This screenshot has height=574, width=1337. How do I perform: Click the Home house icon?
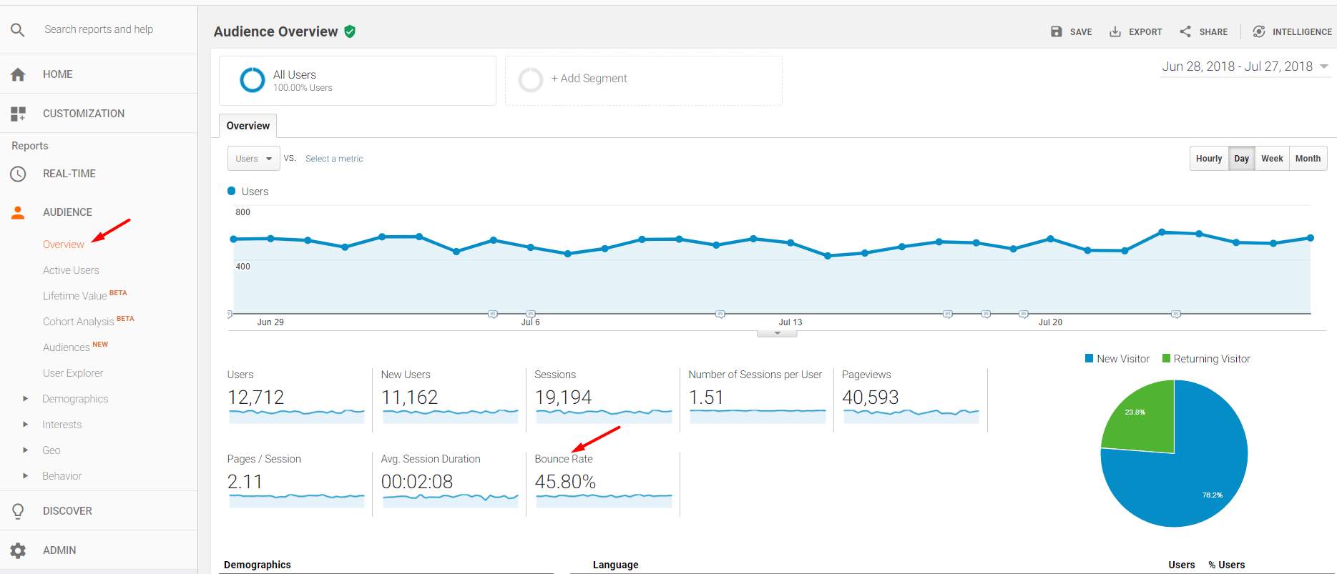coord(18,74)
